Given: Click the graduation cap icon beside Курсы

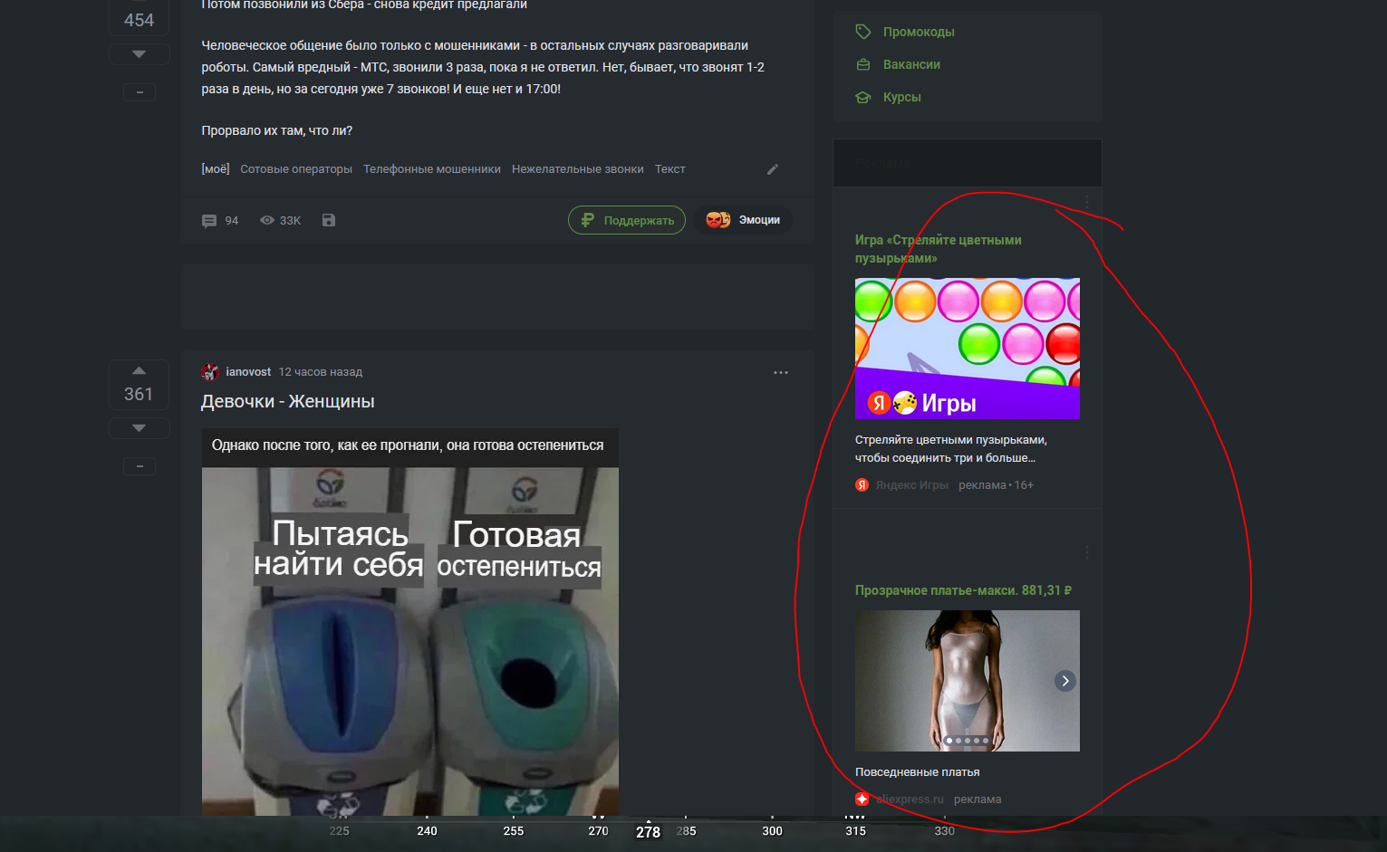Looking at the screenshot, I should (x=862, y=97).
